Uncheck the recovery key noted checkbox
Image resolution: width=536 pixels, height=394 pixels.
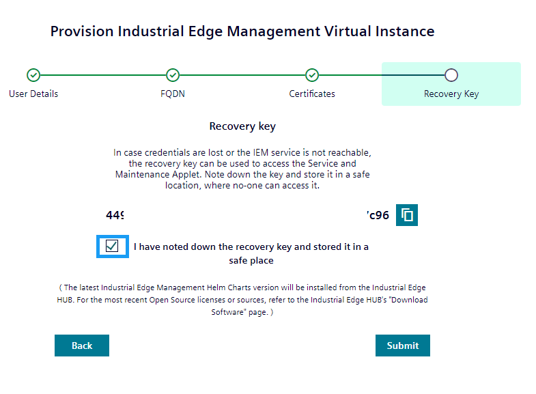point(113,246)
